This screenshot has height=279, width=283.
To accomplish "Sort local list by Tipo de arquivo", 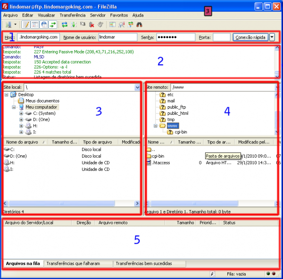I will [99, 142].
